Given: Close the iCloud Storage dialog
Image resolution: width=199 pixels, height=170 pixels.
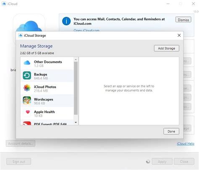Looking at the screenshot, I should (x=179, y=35).
